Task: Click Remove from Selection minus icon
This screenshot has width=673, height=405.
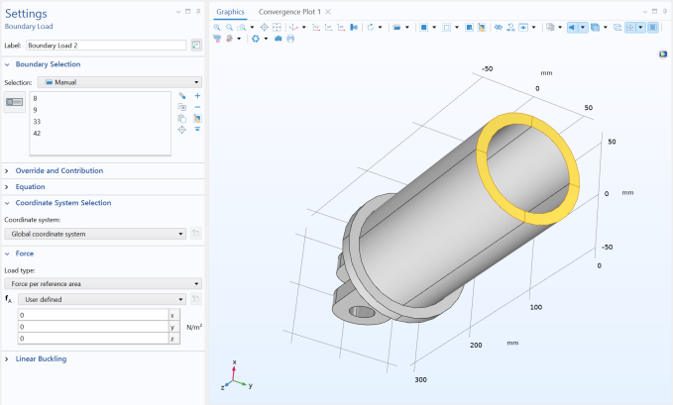Action: pos(197,106)
